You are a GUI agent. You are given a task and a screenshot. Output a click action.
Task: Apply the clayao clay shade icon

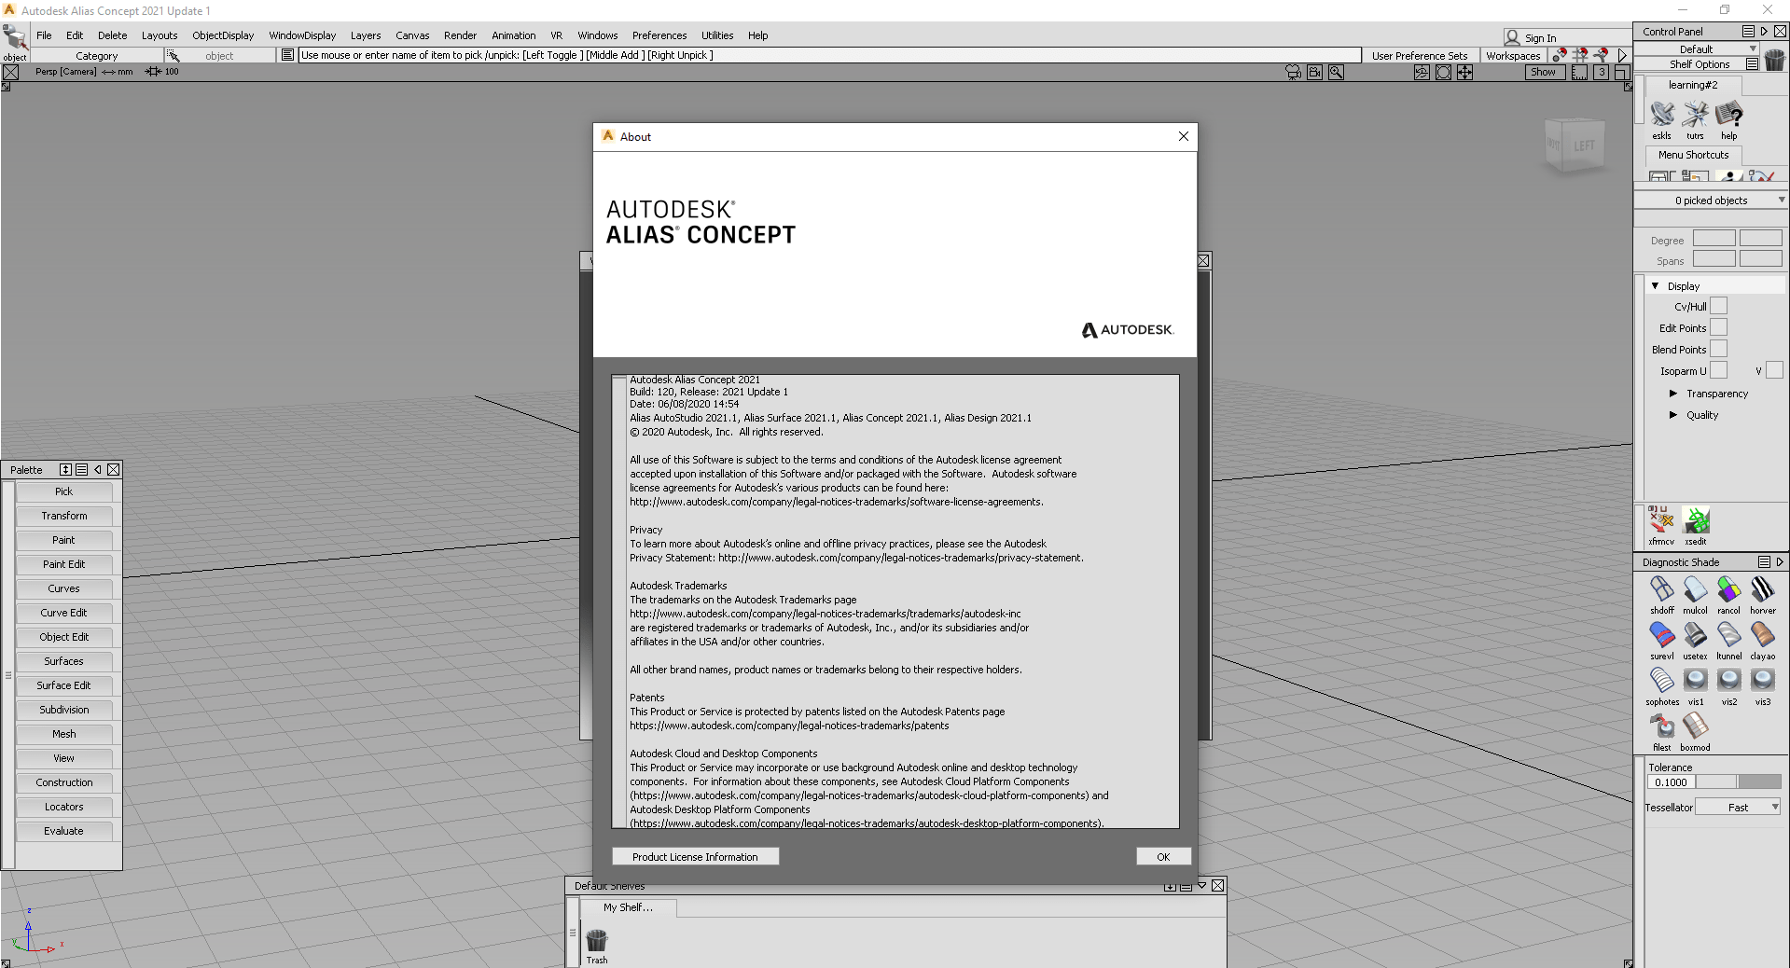(1762, 635)
